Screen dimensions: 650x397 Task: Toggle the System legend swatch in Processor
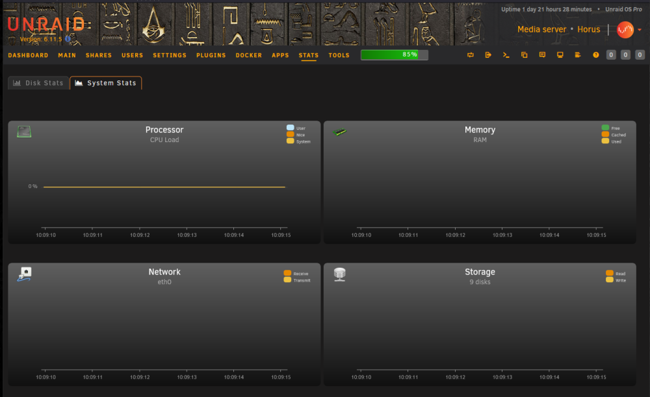coord(290,141)
